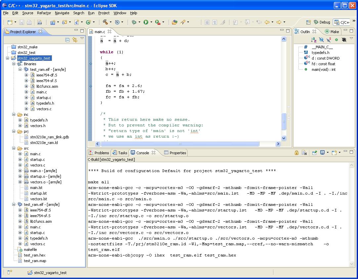This screenshot has height=279, width=358.
Task: Toggle Scroll Lock in Console
Action: (296, 153)
